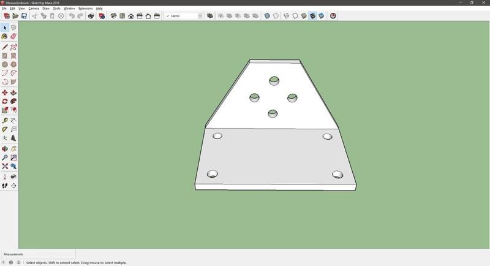Activate the Eraser tool
Screen dimensions: 490x266
point(13,37)
